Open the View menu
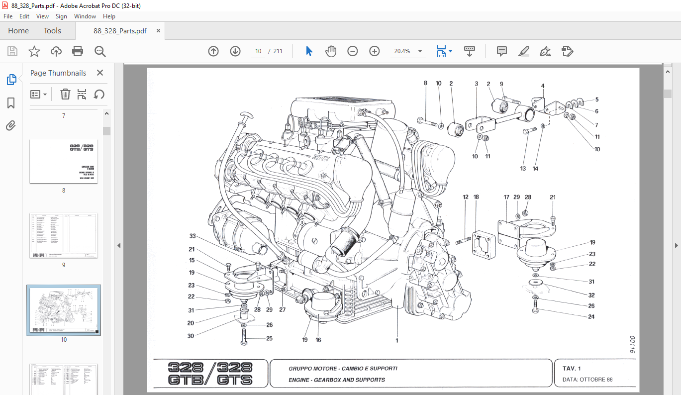The image size is (681, 395). [x=43, y=16]
